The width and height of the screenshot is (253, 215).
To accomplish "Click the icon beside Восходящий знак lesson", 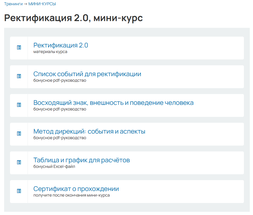I will point(19,105).
